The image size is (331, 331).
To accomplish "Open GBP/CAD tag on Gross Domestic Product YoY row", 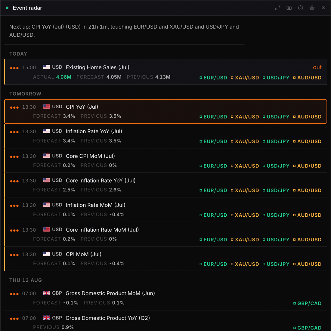I will tap(307, 328).
